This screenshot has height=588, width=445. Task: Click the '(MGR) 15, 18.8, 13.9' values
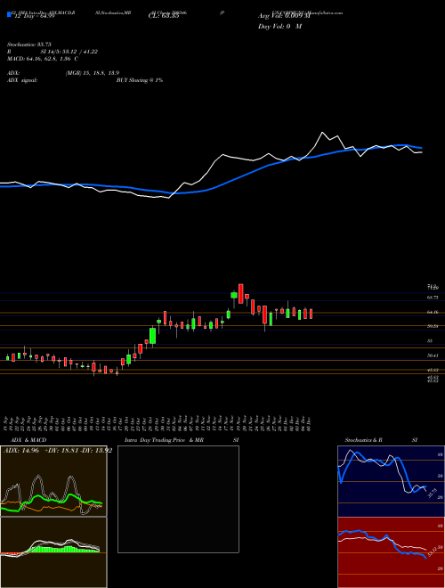click(x=93, y=73)
